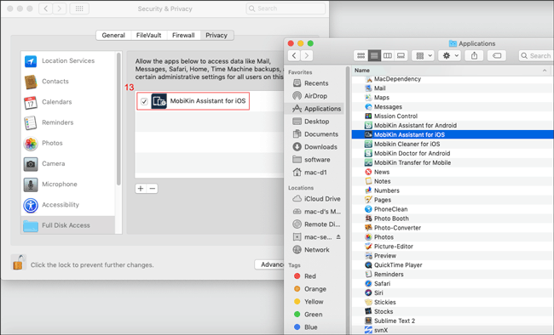Select MobiKin Transfer for Mobile app

[453, 162]
